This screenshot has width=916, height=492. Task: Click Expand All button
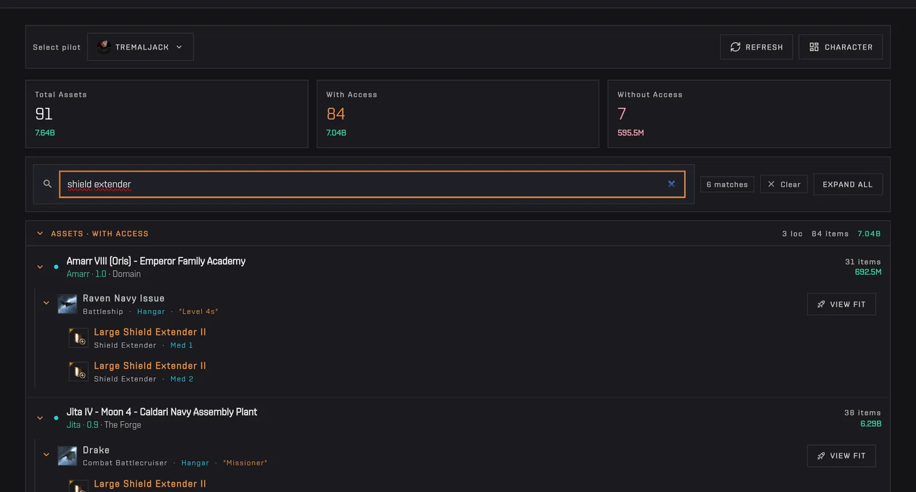tap(848, 184)
